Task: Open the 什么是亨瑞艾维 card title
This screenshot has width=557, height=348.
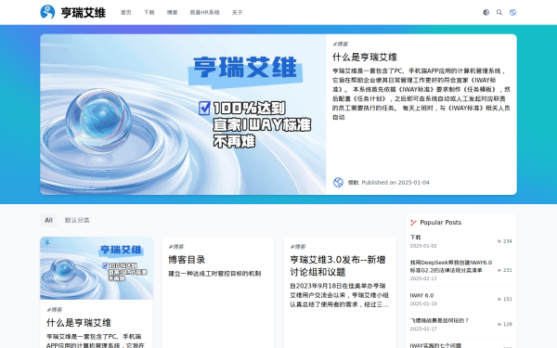Action: [x=79, y=323]
